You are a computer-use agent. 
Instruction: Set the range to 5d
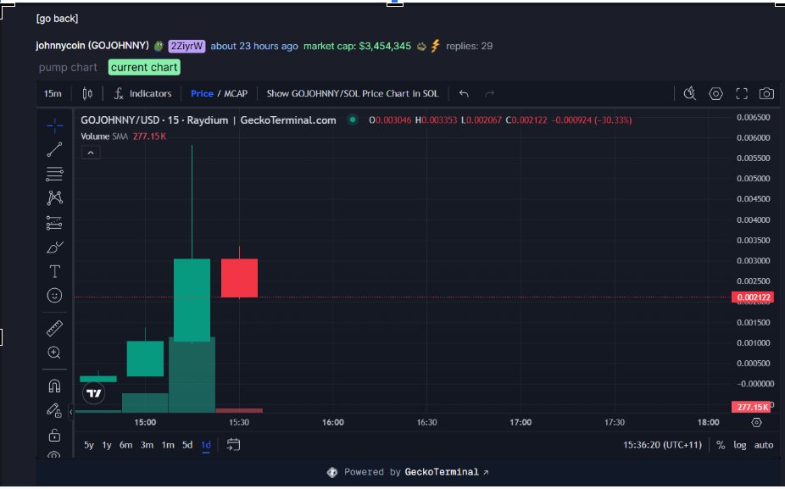pyautogui.click(x=187, y=445)
